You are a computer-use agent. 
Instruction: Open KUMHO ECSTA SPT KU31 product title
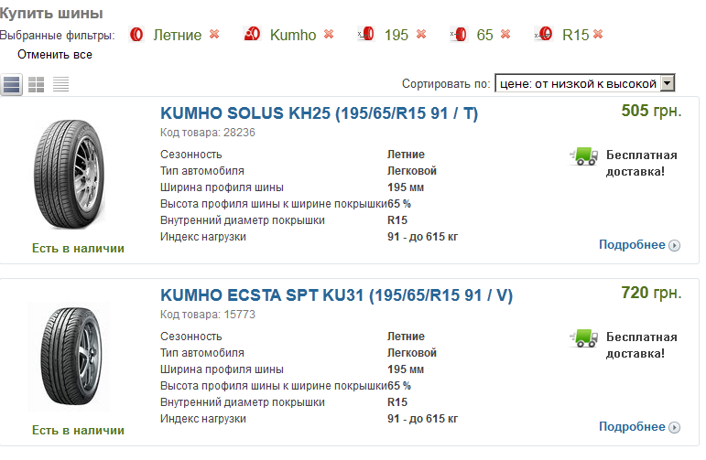(336, 294)
